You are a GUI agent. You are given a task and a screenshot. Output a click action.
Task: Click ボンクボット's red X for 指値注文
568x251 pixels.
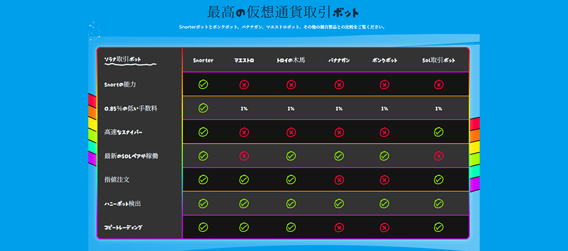[385, 180]
